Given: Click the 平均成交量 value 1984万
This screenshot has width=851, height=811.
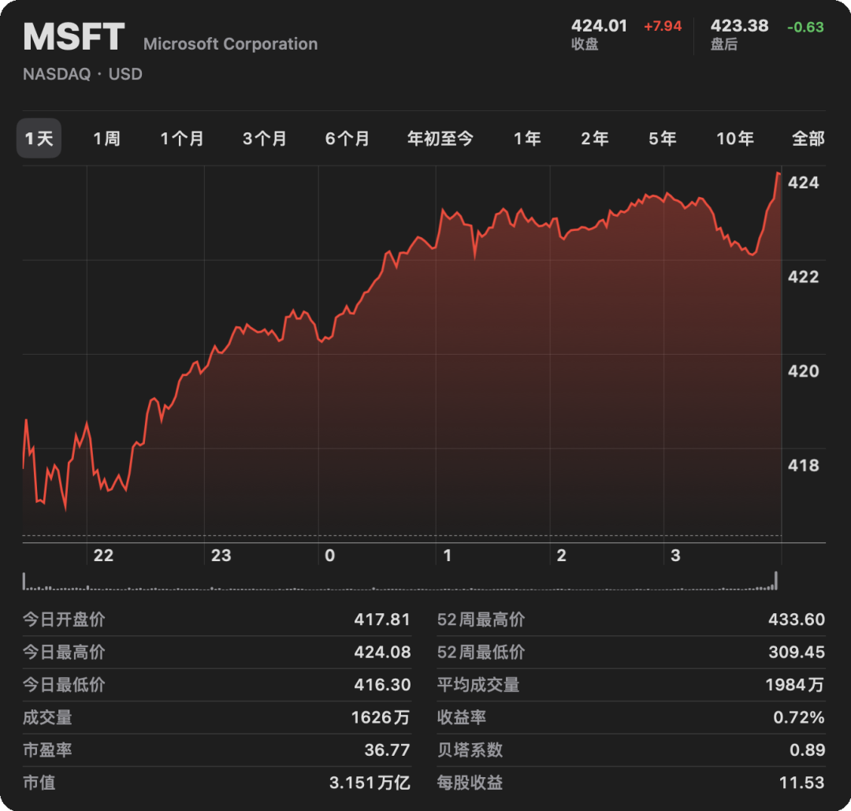Looking at the screenshot, I should point(794,685).
